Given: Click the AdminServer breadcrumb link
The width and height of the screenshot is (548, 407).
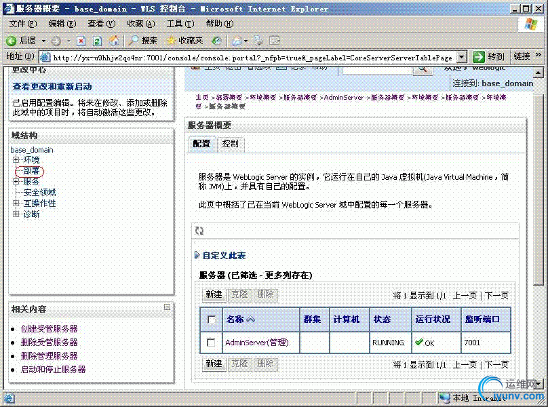Looking at the screenshot, I should pyautogui.click(x=344, y=98).
